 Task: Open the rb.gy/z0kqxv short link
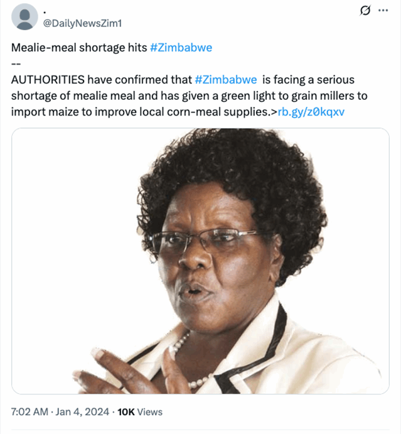pyautogui.click(x=310, y=112)
